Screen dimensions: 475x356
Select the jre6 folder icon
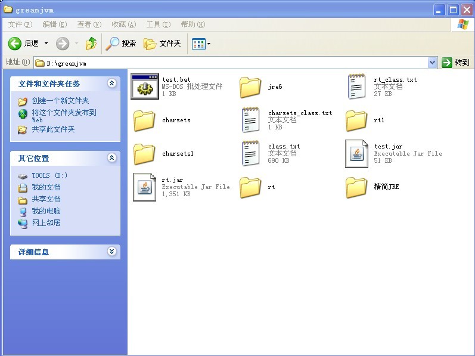[250, 87]
